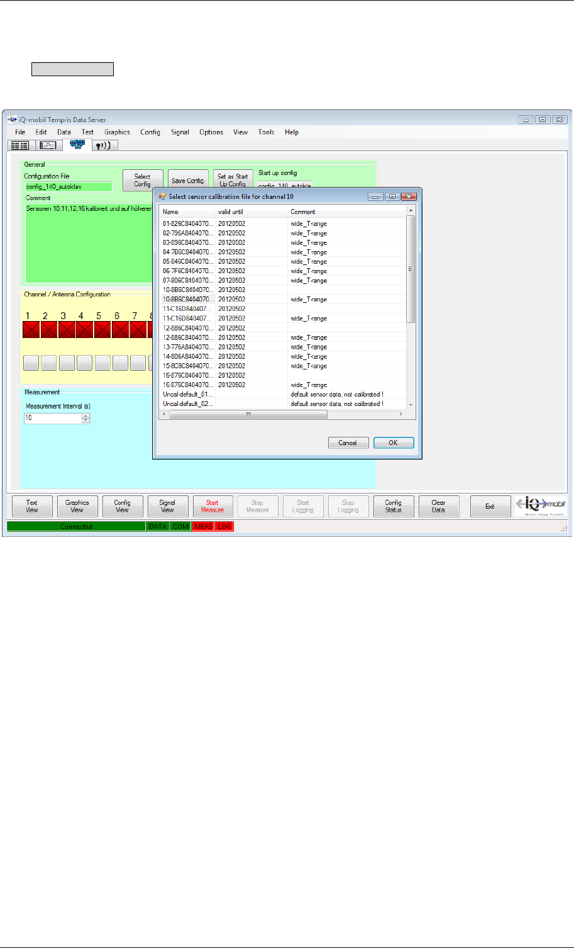Sort by the Name column header
This screenshot has height=948, width=574.
pyautogui.click(x=187, y=212)
